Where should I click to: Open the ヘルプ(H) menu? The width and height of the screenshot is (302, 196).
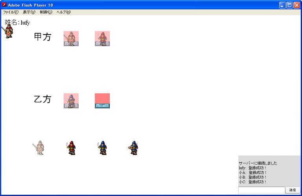[64, 12]
